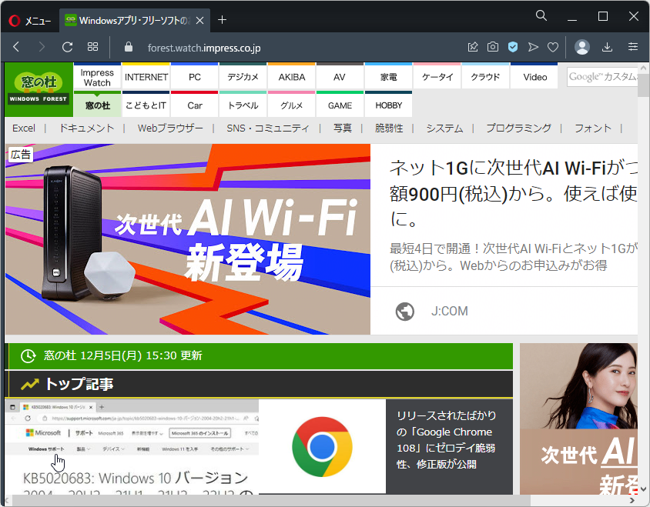Screen dimensions: 650x507
Task: Send this page to My Flow
Action: [533, 46]
